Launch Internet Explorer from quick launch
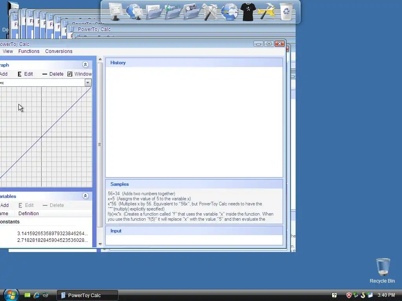 pos(37,295)
